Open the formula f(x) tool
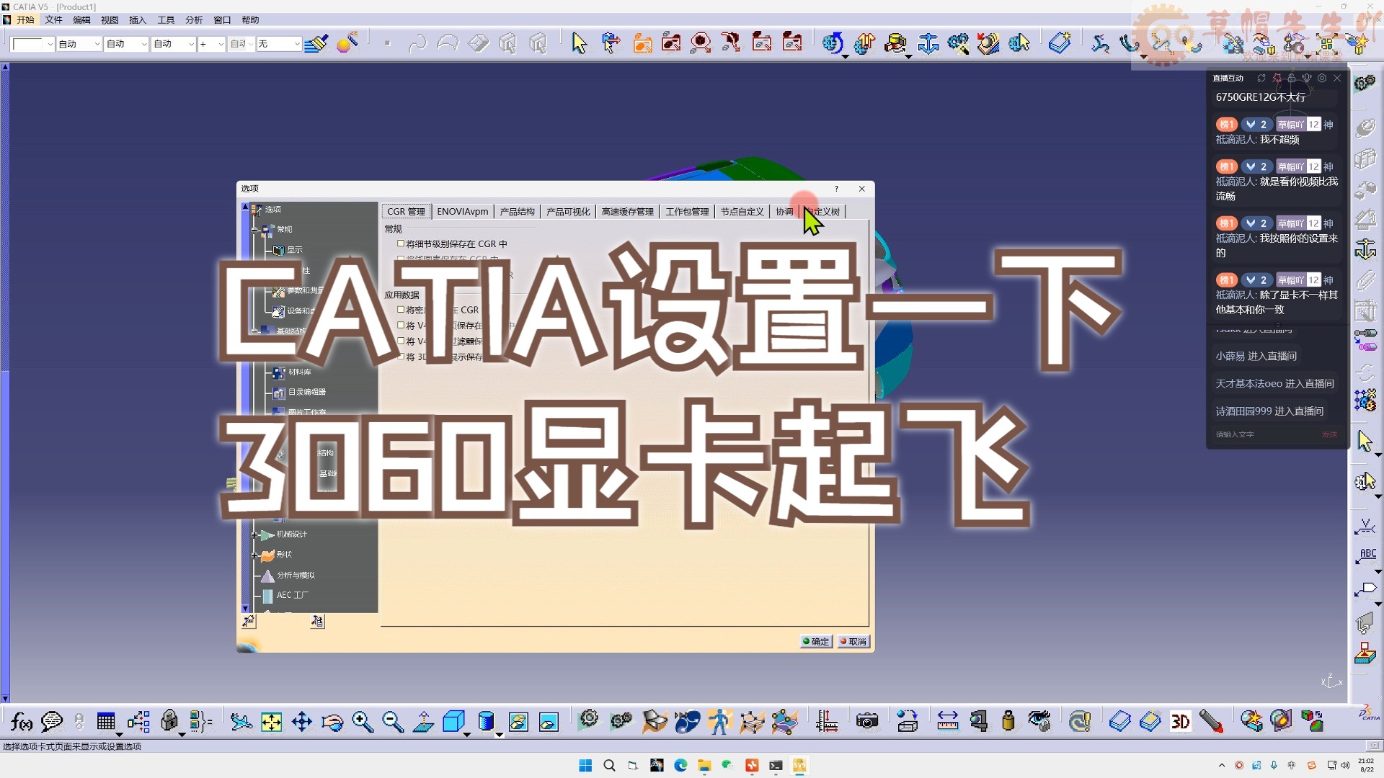Image resolution: width=1384 pixels, height=778 pixels. pyautogui.click(x=22, y=721)
